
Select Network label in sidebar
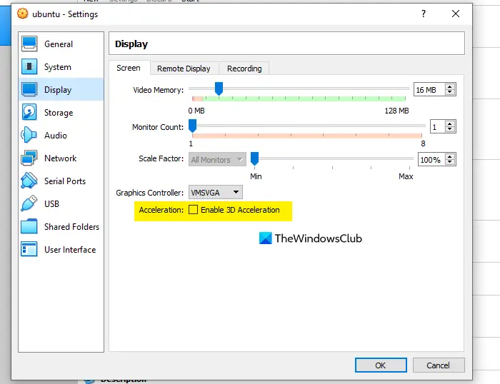pos(61,158)
